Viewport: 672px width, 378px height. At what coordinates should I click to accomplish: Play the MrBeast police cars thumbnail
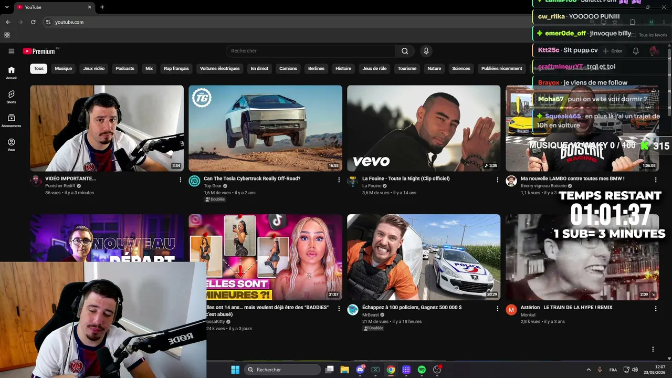pos(424,257)
